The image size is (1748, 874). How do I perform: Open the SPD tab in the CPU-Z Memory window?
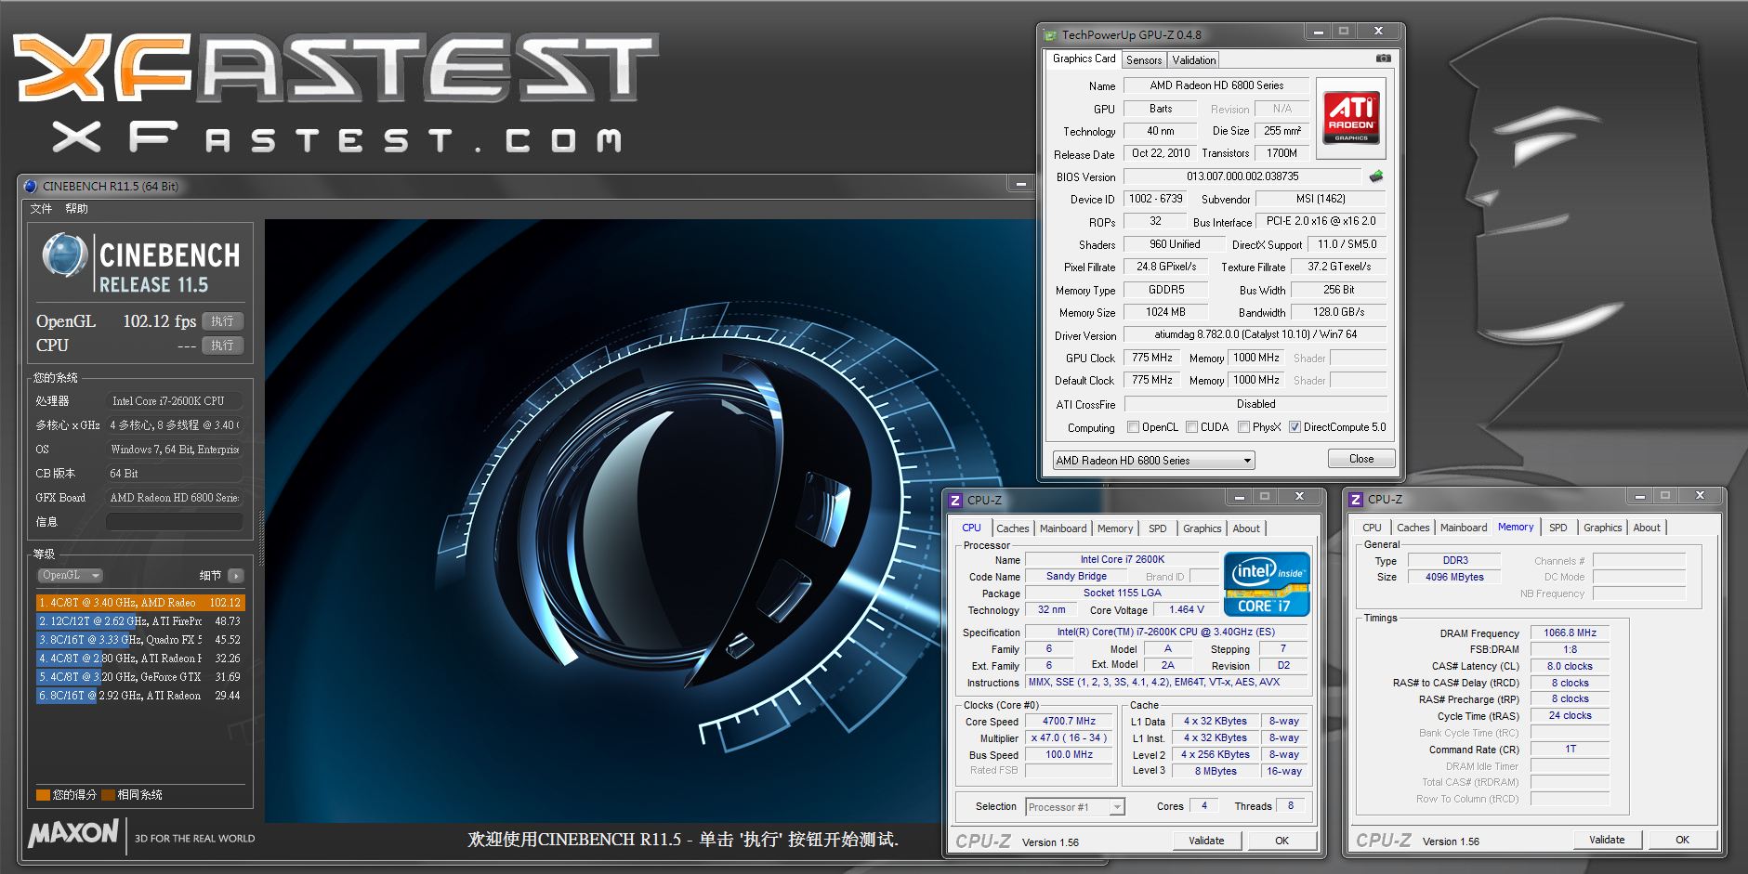(1557, 528)
